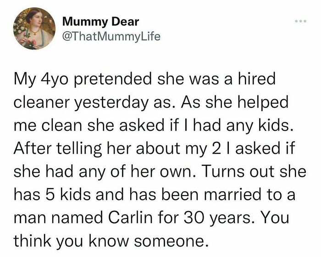Visit the @ThatMummyLife handle link
The image size is (321, 257).
coord(111,37)
